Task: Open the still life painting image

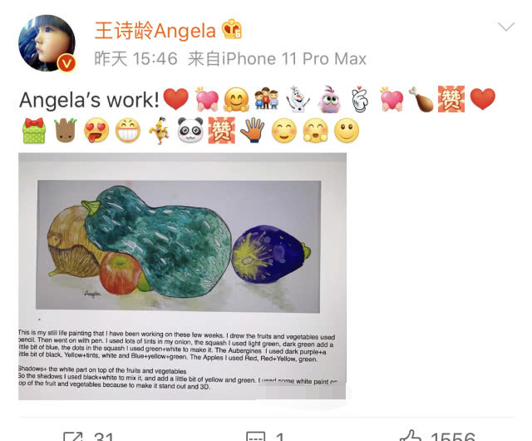Action: point(182,276)
